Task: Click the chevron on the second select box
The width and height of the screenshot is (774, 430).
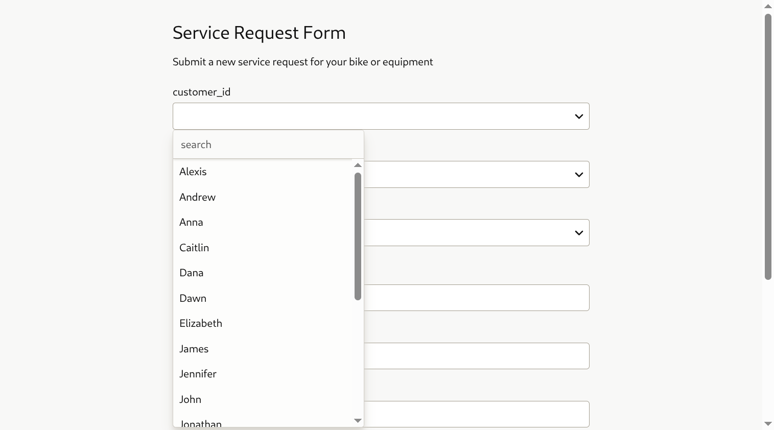Action: pyautogui.click(x=579, y=174)
